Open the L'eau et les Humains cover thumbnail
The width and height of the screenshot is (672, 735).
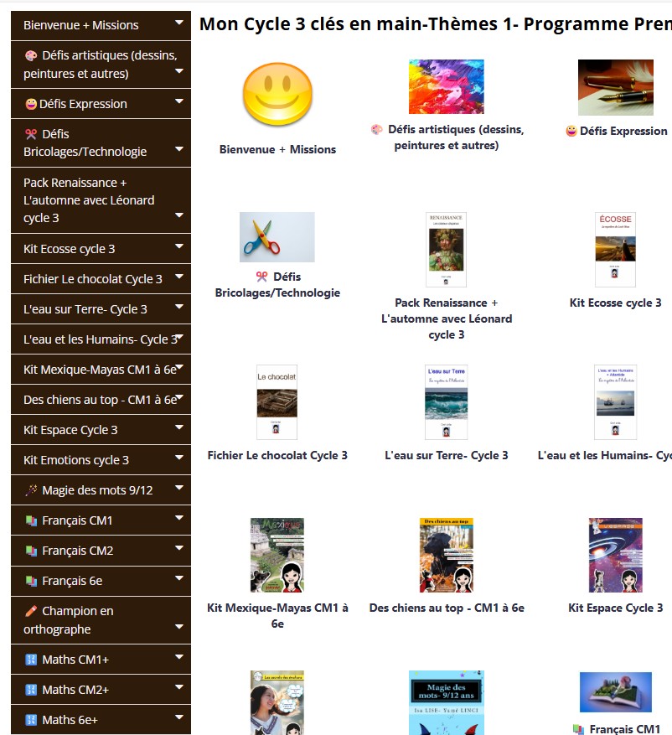coord(615,402)
